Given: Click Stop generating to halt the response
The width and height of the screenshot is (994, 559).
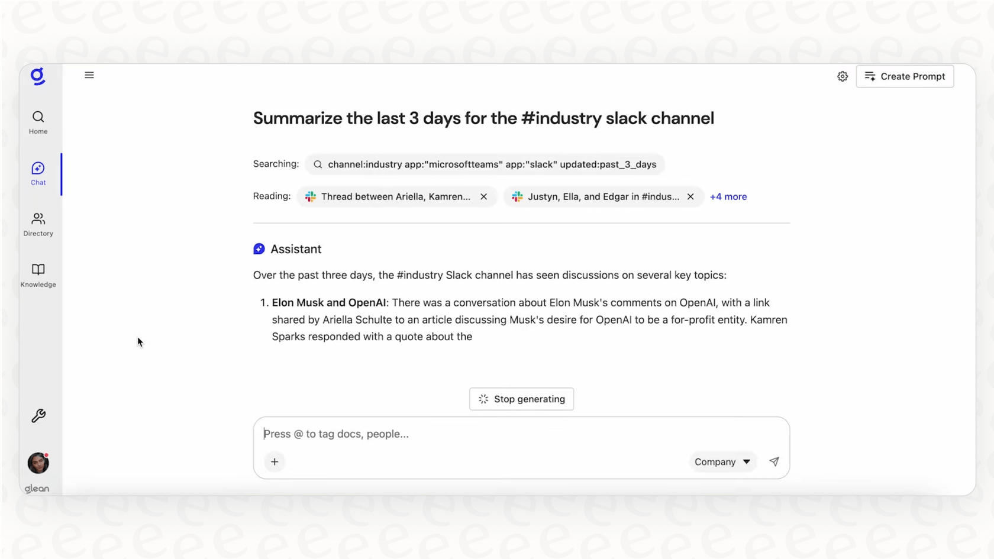Looking at the screenshot, I should coord(521,399).
